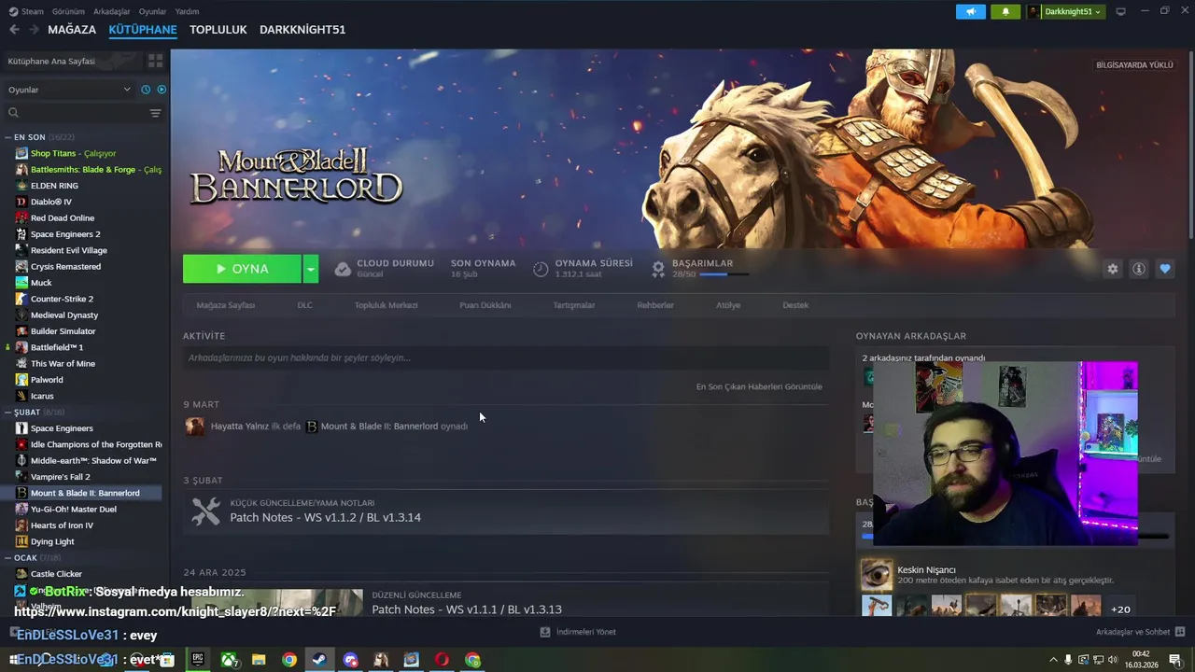
Task: Click En Son Çıkan Haberleri Görüntüle
Action: click(x=759, y=386)
